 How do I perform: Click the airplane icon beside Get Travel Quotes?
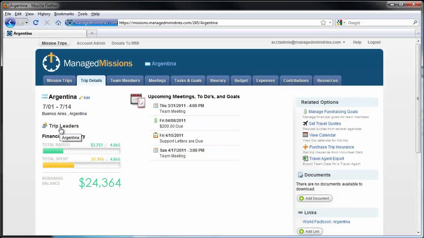tap(305, 123)
